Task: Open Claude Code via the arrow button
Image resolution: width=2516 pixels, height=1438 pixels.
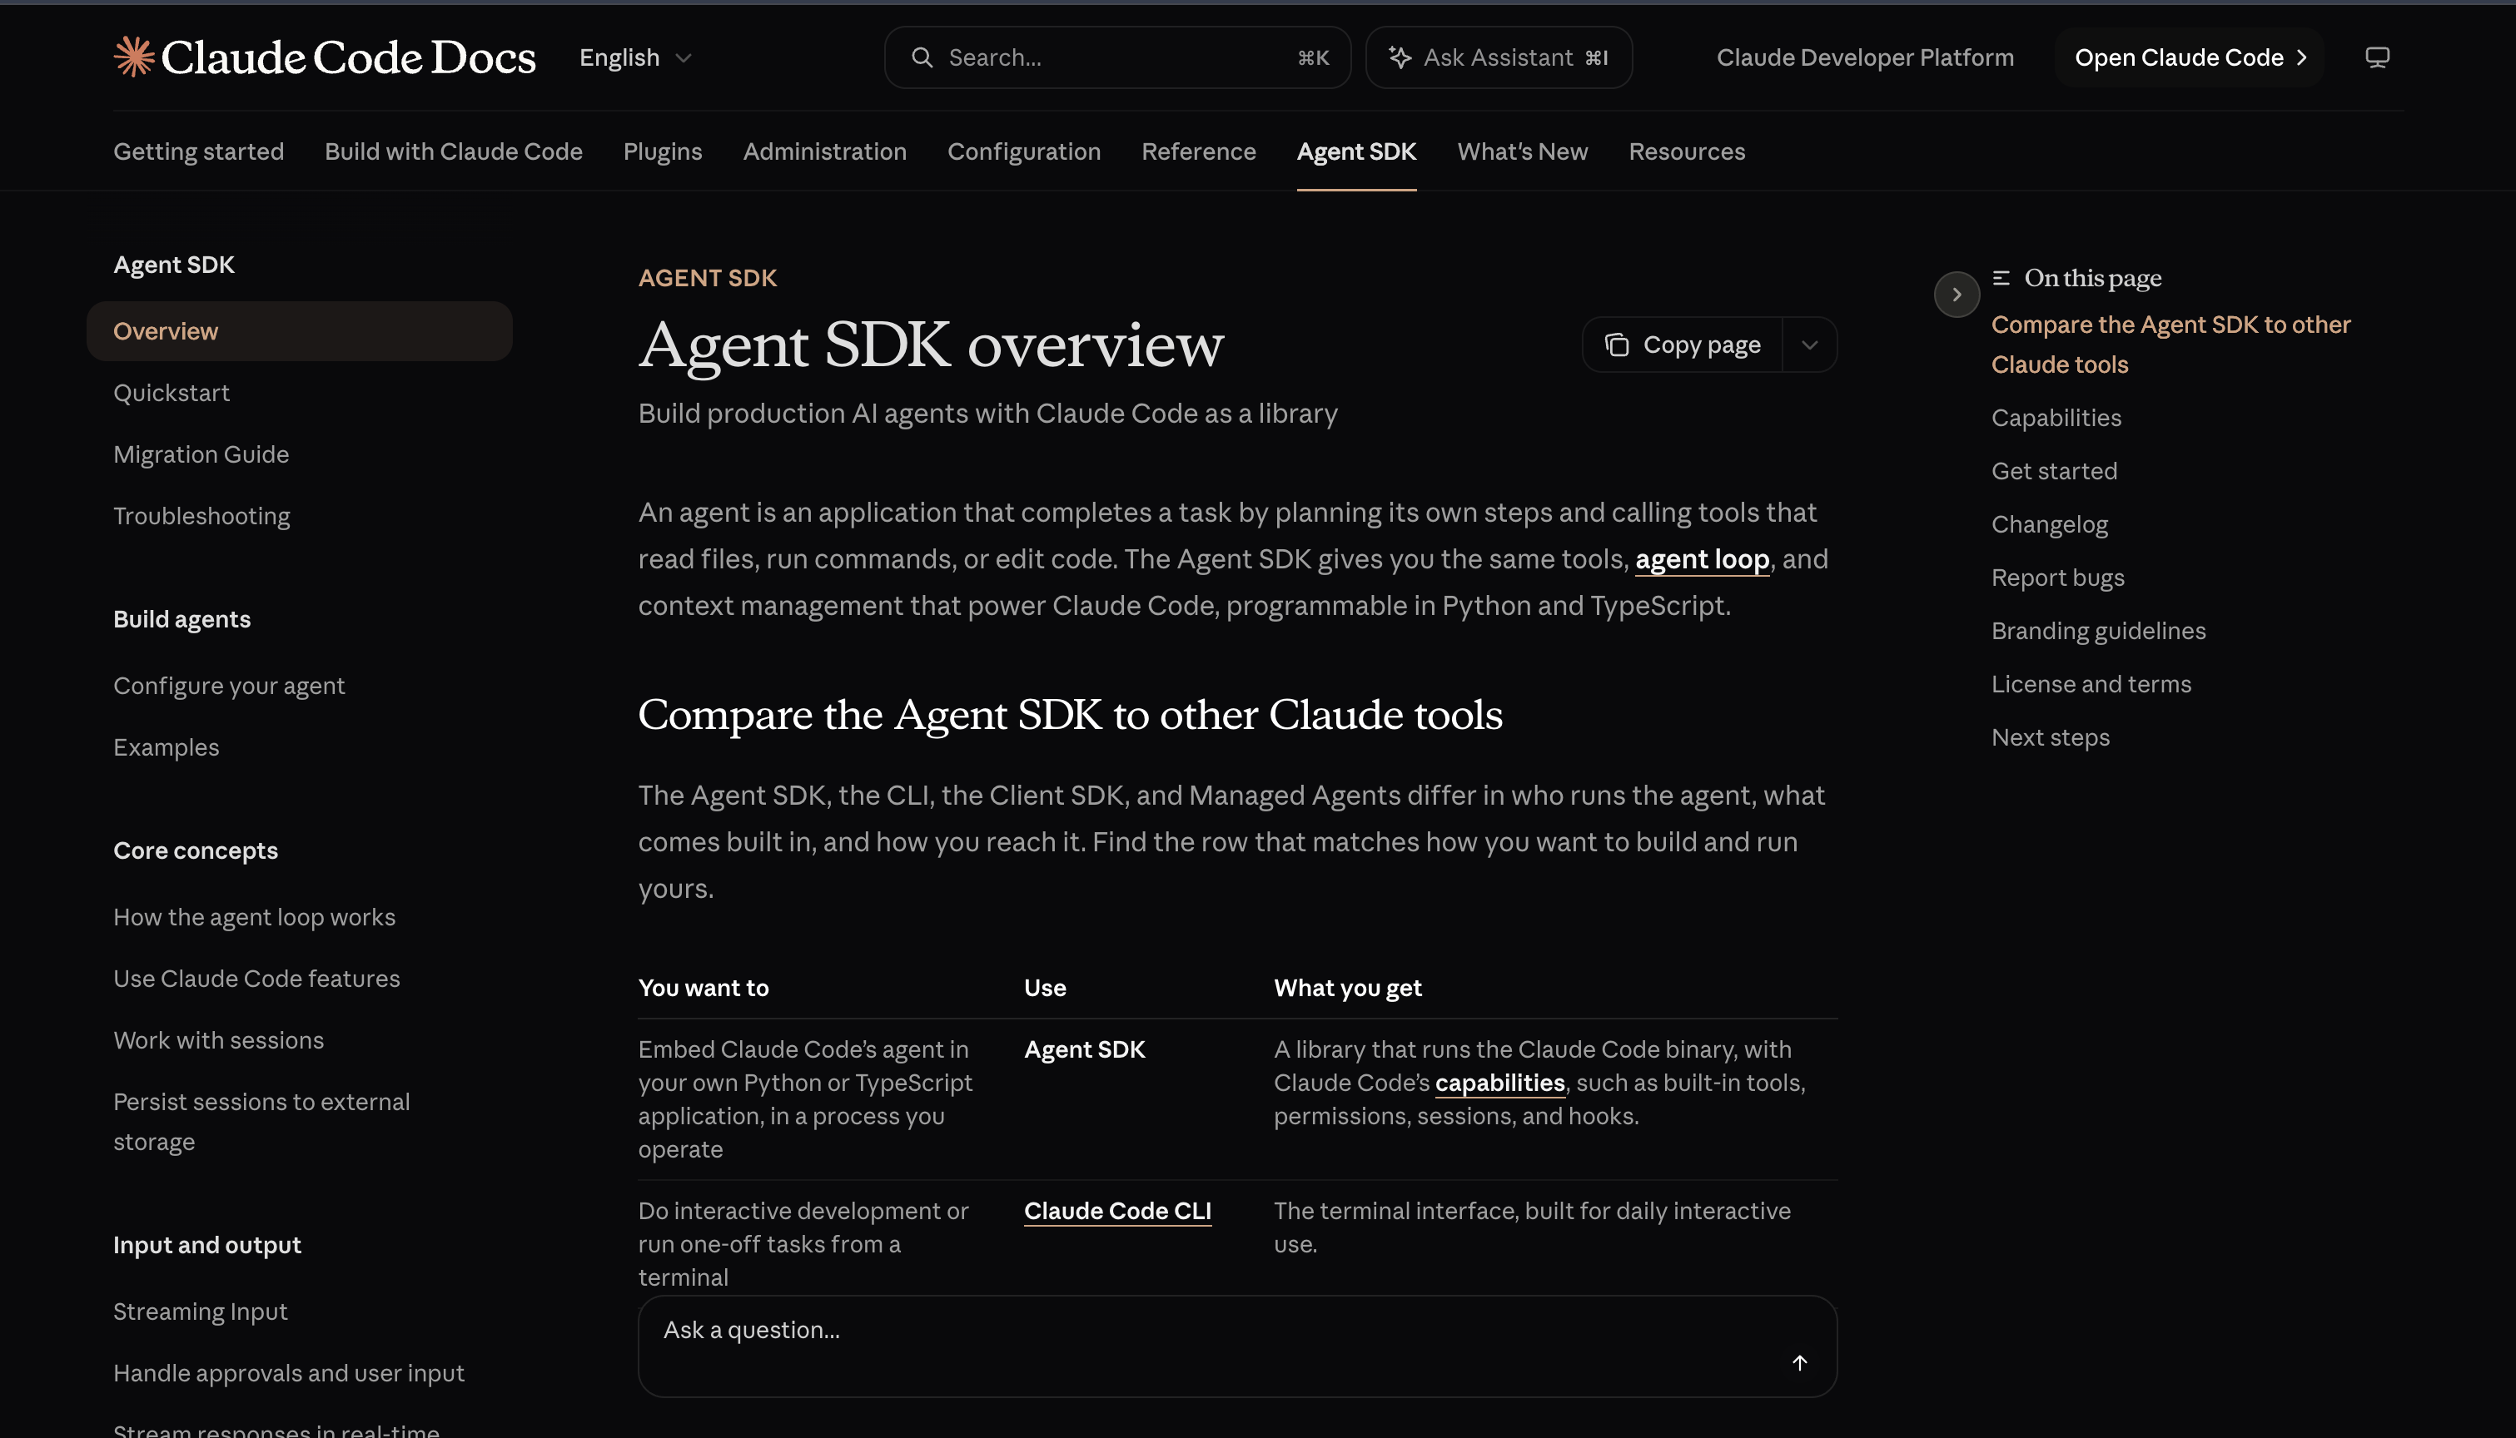Action: [2189, 57]
